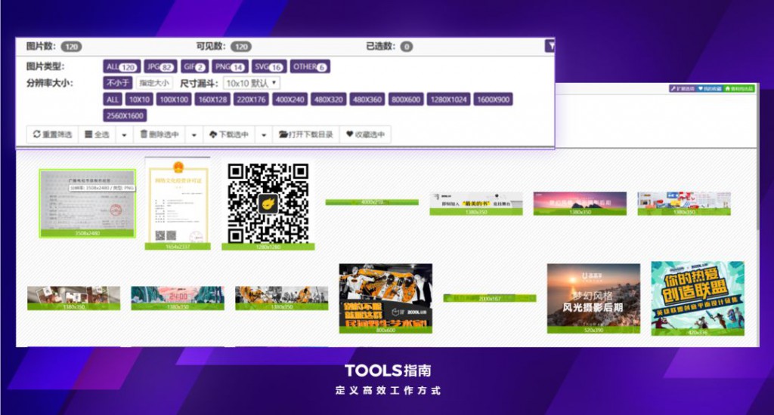Select the 你的热爱创造联盟 poster thumbnail

point(698,298)
